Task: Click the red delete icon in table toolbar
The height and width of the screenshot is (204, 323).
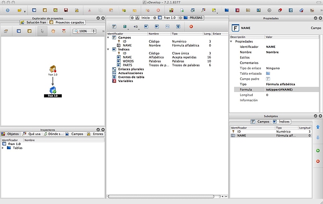Action: 191,27
